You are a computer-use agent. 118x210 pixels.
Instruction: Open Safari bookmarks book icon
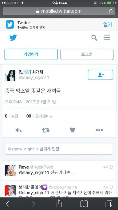(84, 204)
